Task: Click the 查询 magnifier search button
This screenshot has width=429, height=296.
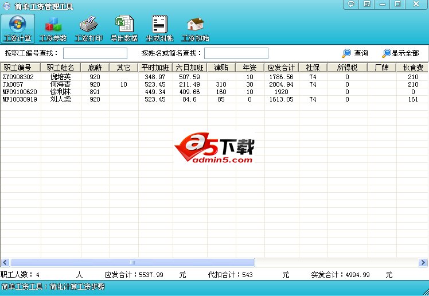Action: [x=355, y=53]
